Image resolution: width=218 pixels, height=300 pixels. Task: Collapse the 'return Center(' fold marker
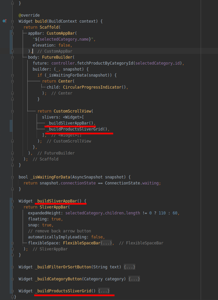point(12,81)
